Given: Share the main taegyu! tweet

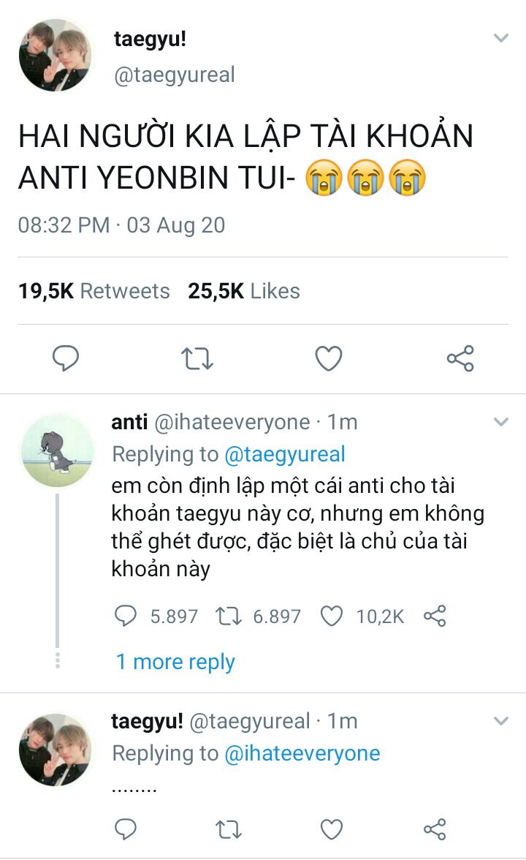Looking at the screenshot, I should (x=460, y=358).
